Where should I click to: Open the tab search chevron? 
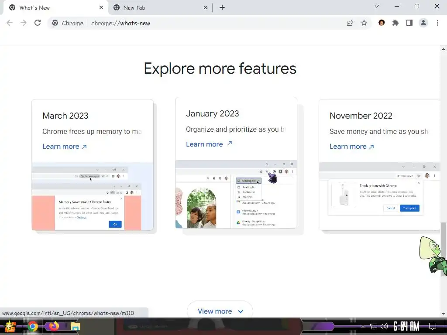tap(377, 6)
